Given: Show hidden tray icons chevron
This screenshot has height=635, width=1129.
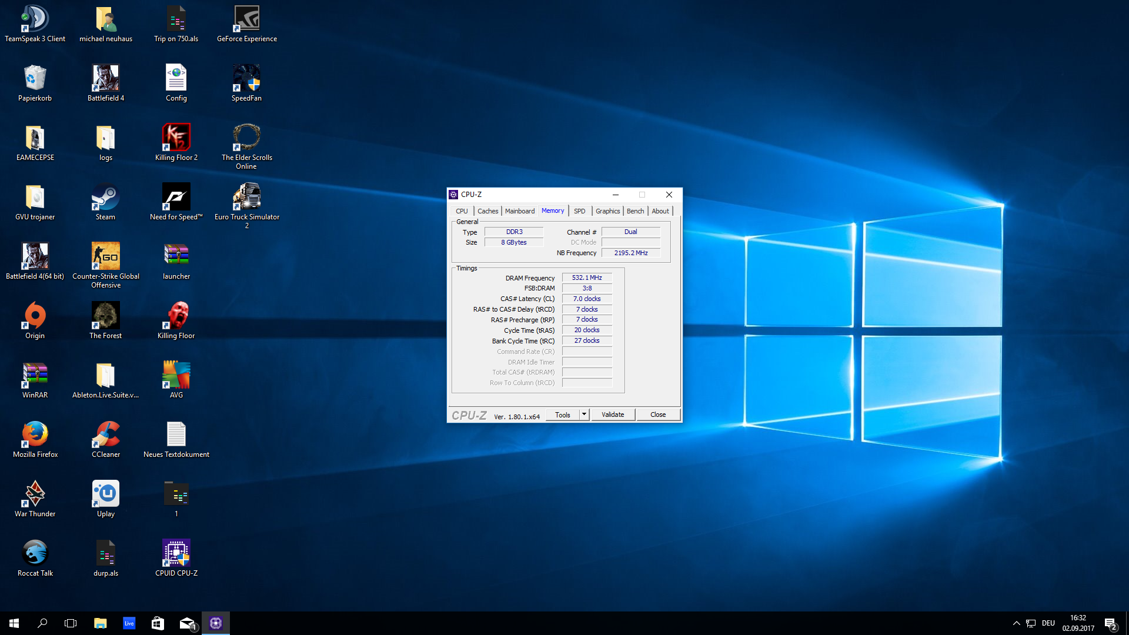Looking at the screenshot, I should (1016, 623).
